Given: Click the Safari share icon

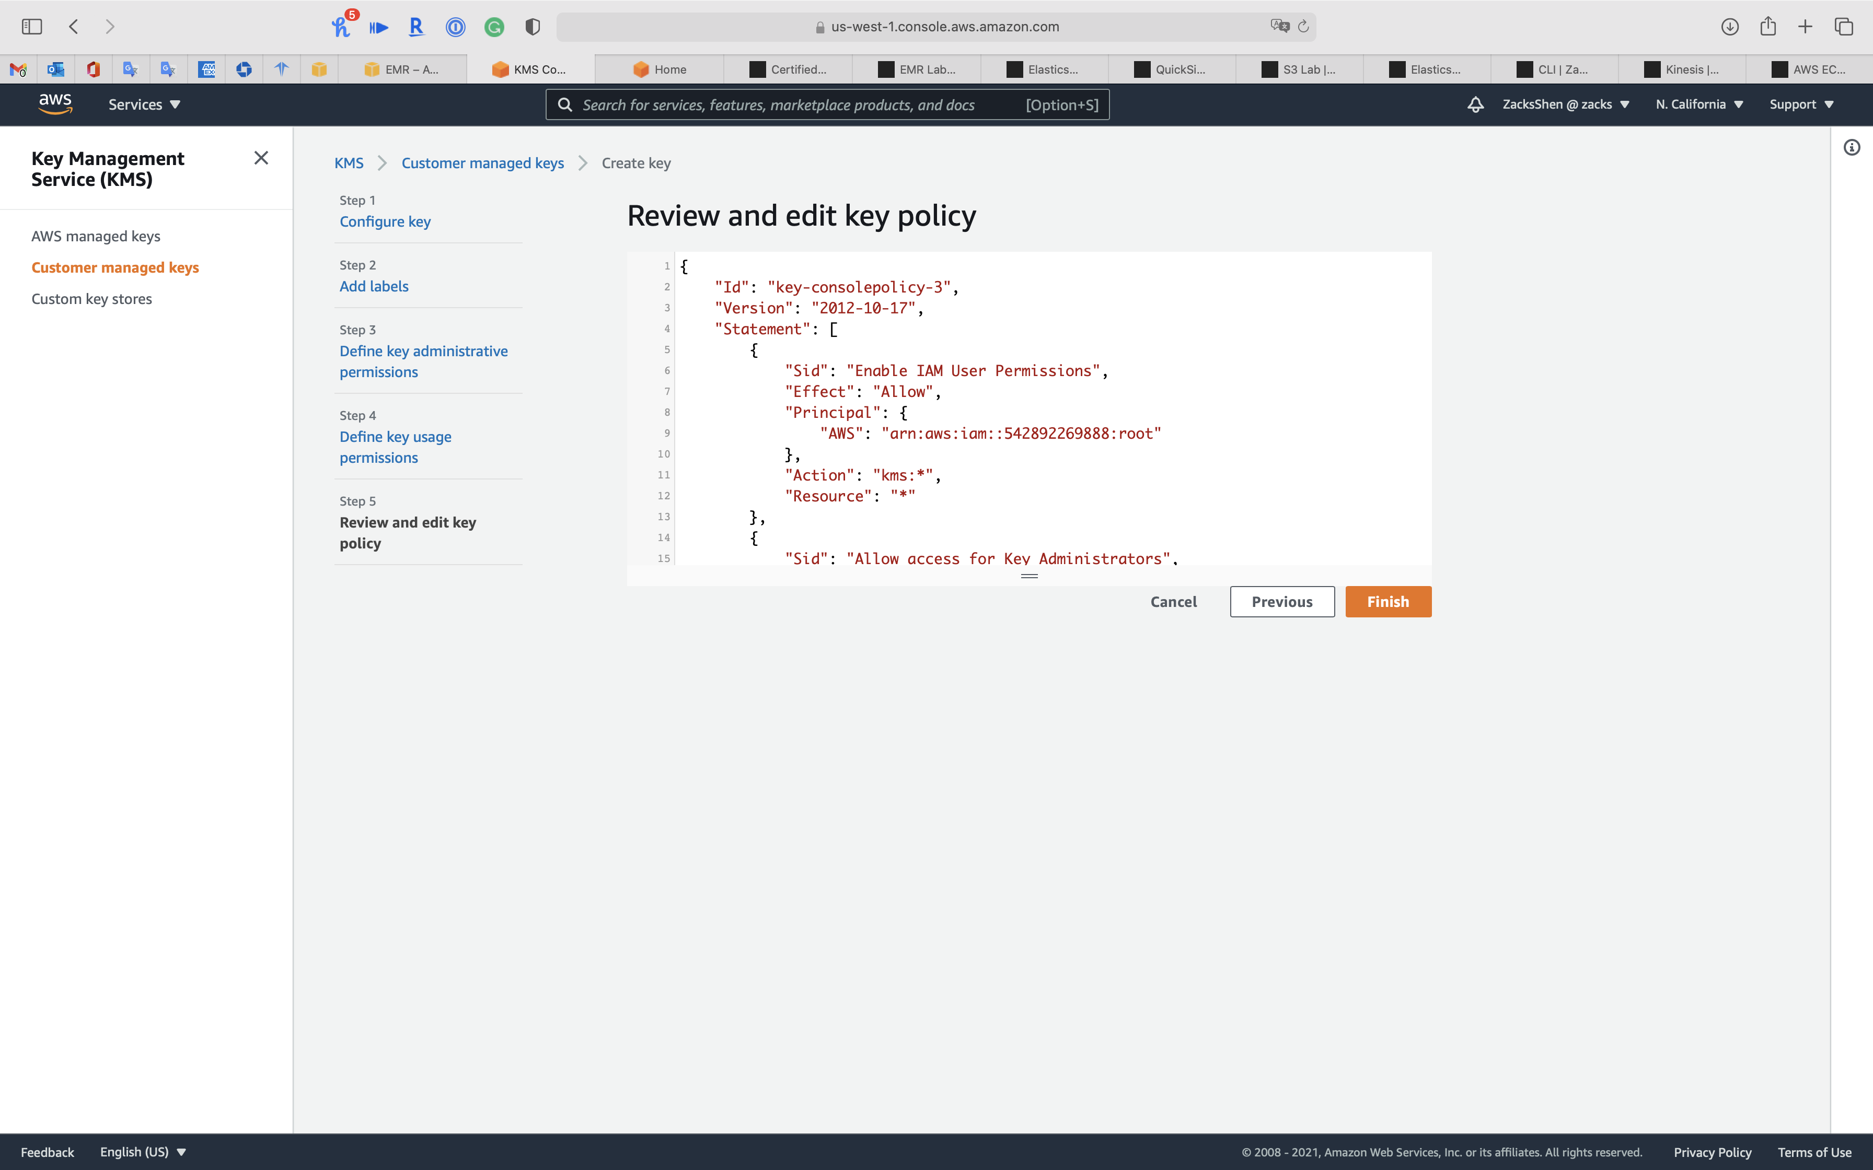Looking at the screenshot, I should (x=1768, y=26).
